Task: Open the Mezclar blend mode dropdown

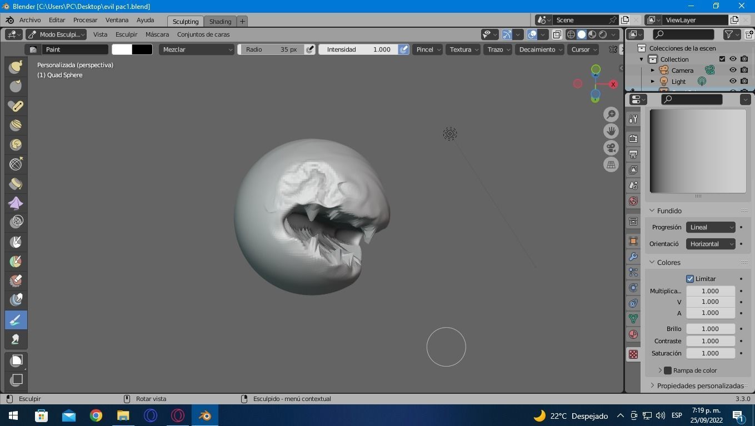Action: (x=197, y=49)
